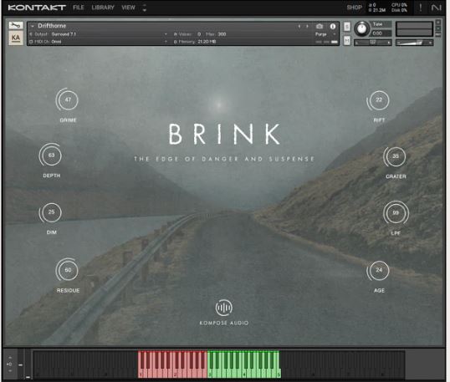Click the instrument volume slider
Viewport: 450px width, 382px height.
(x=414, y=43)
